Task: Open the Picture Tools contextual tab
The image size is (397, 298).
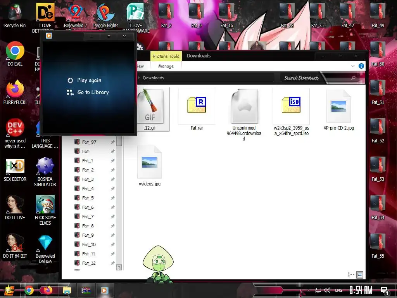Action: click(x=166, y=56)
